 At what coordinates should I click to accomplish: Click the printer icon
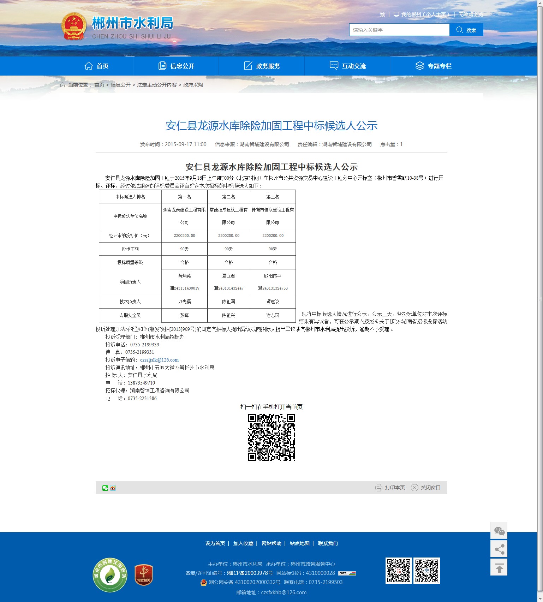378,488
